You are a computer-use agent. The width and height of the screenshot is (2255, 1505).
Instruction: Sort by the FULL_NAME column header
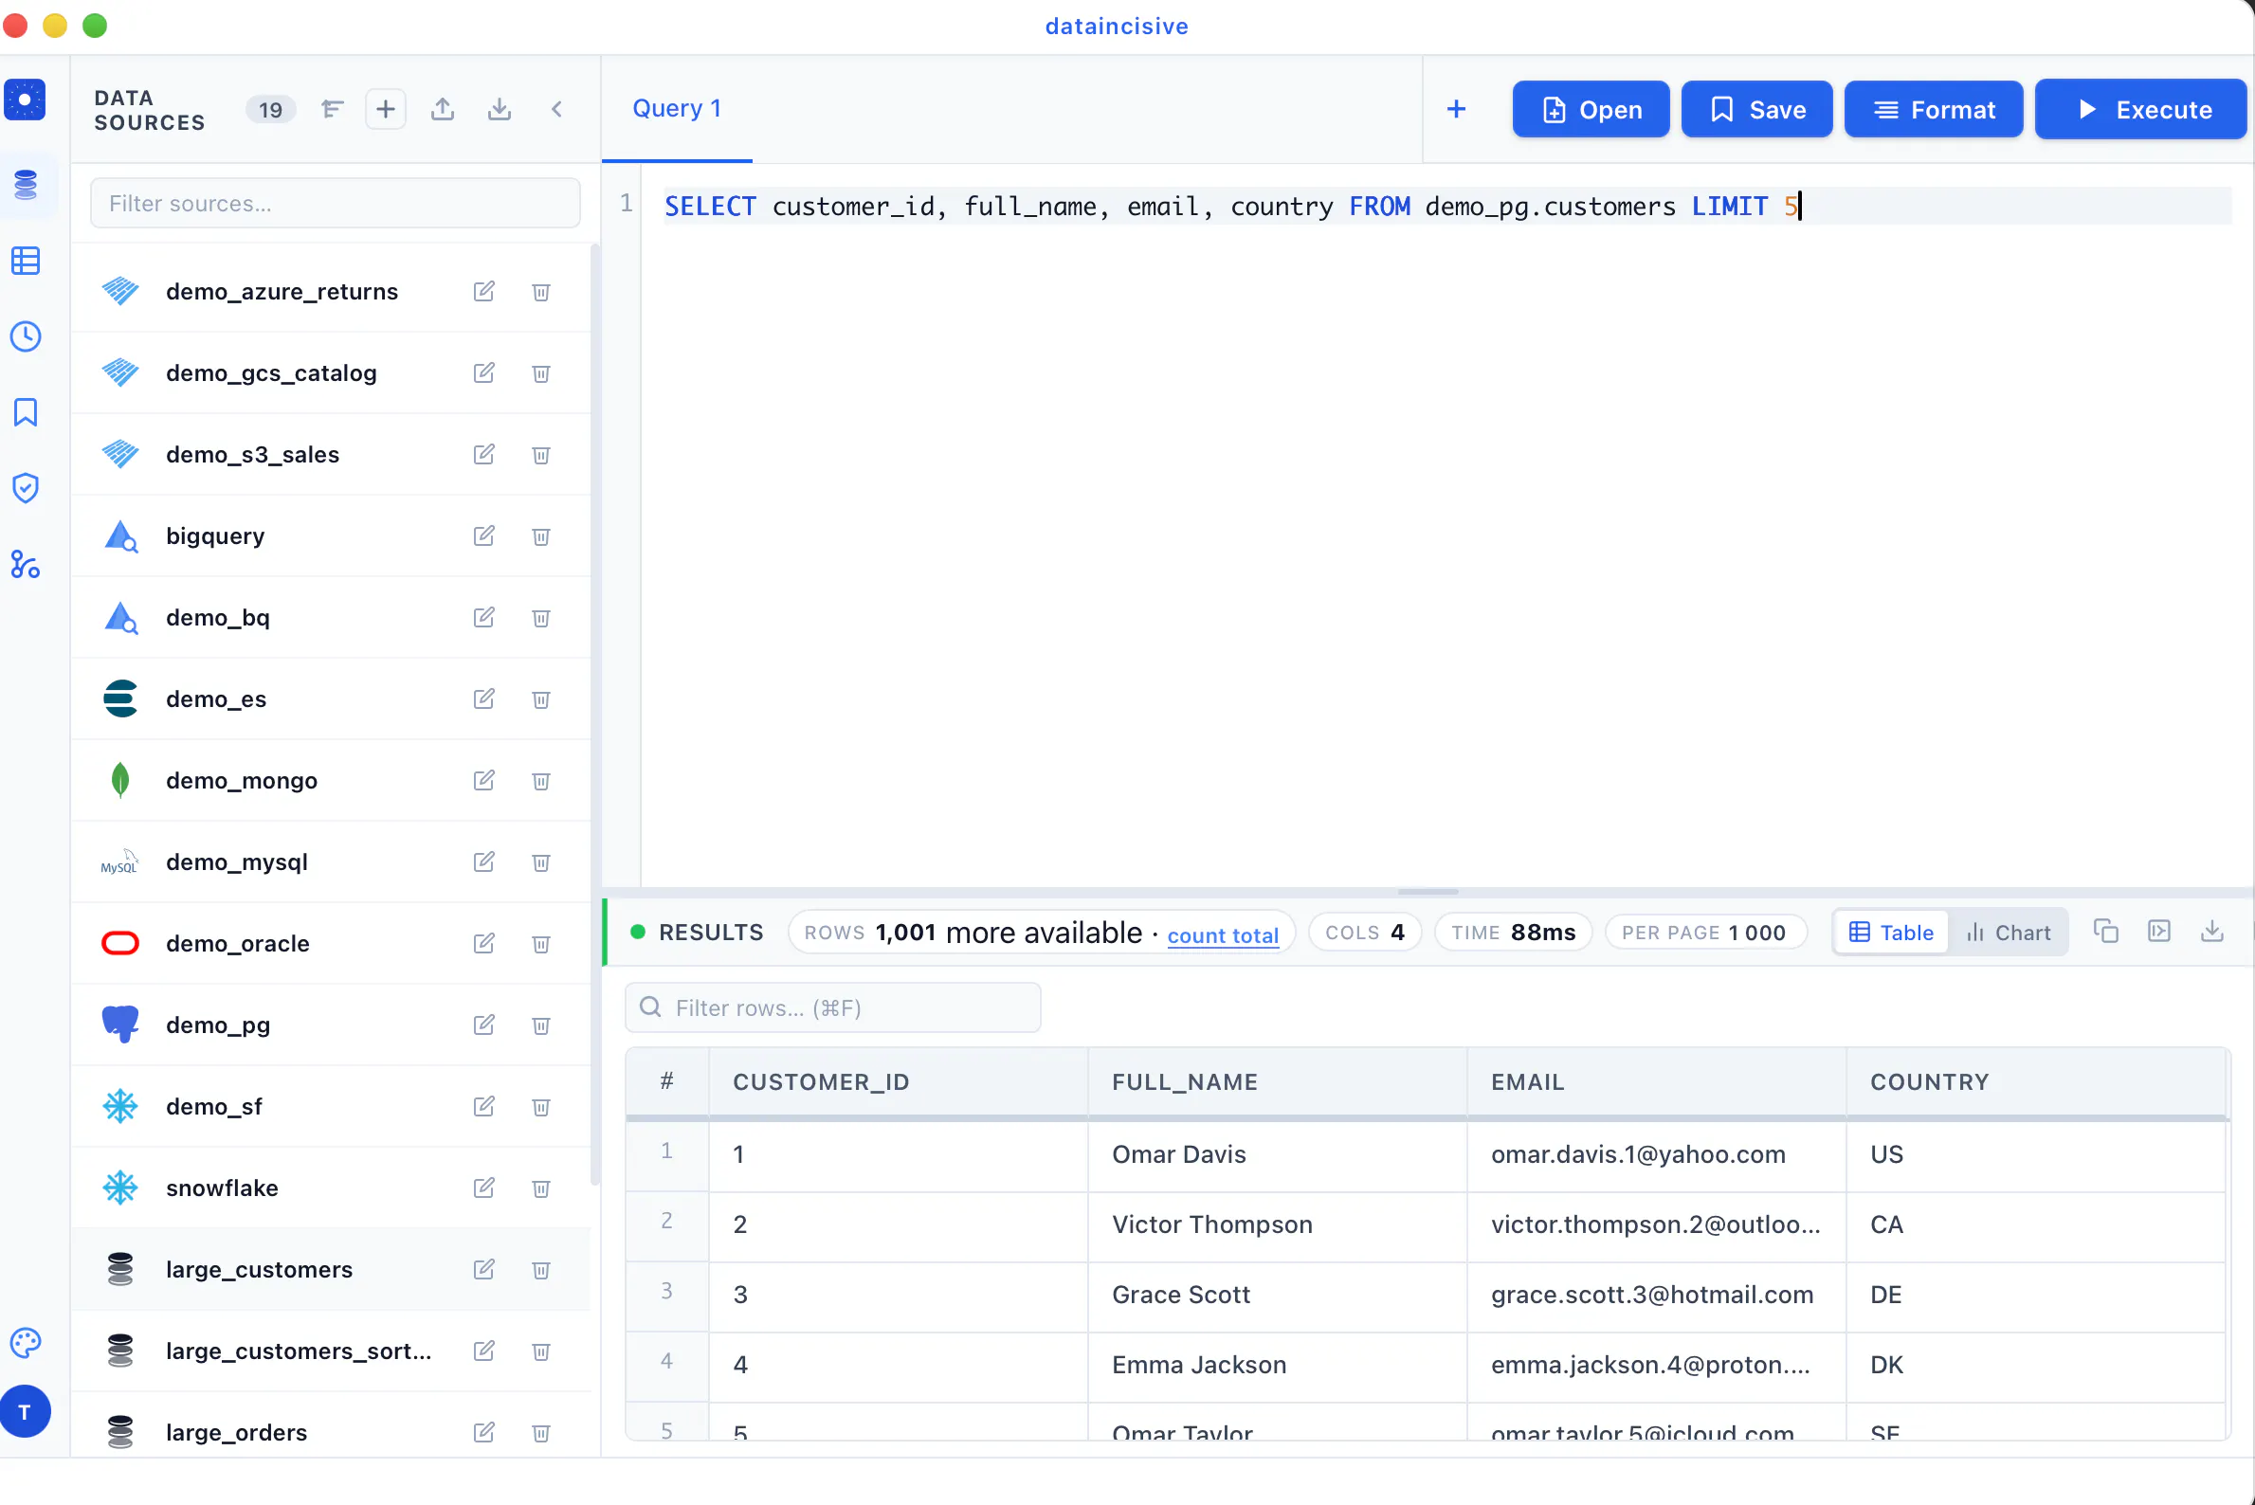point(1277,1081)
